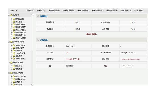Viewport: 156px width, 91px height.
Task: Select 刷新新闻页面 in top menu
Action: pos(112,10)
